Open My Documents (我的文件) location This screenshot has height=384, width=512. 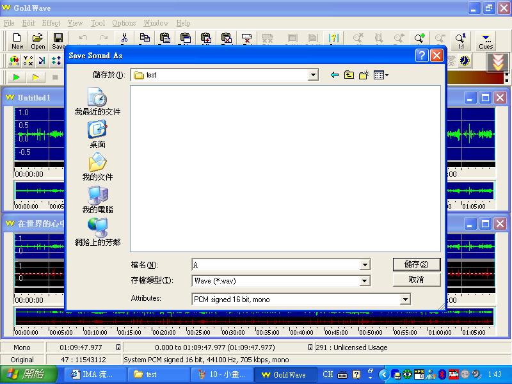pyautogui.click(x=97, y=167)
